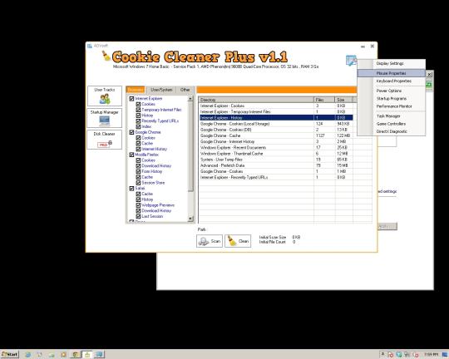
Task: Toggle the Index checkbox under Internet Explorer
Action: click(138, 126)
